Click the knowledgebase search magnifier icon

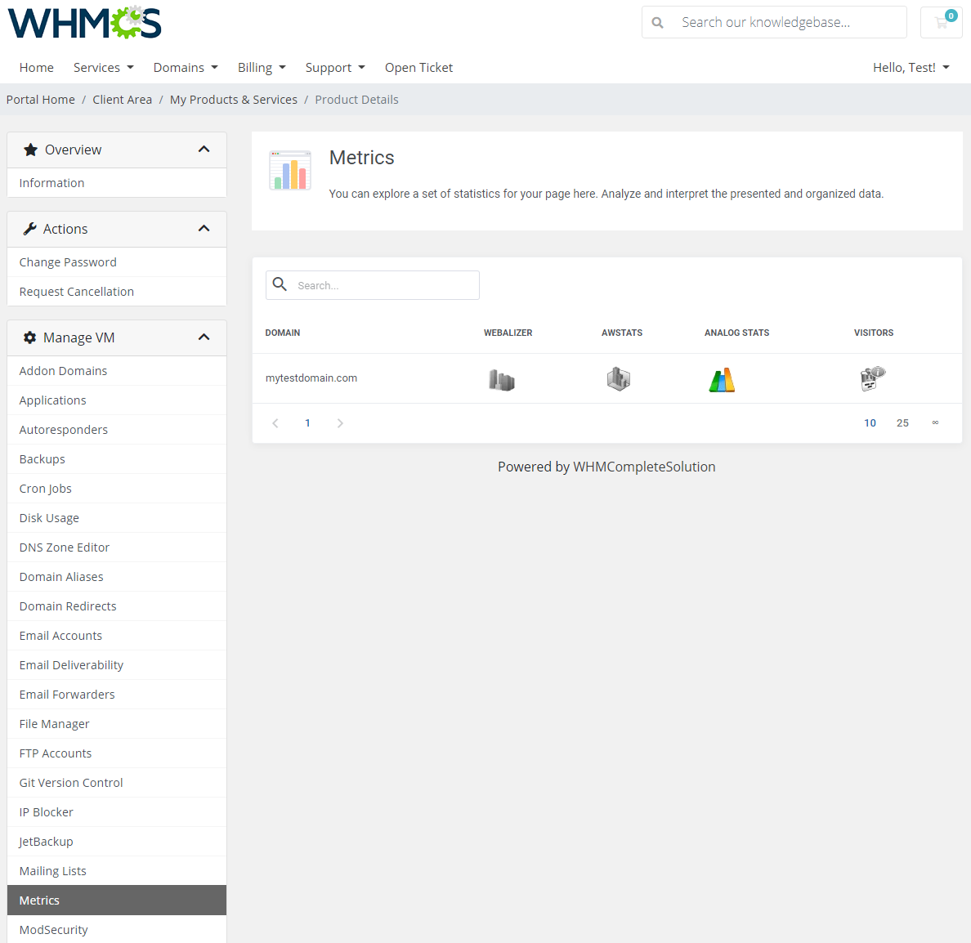click(x=658, y=22)
